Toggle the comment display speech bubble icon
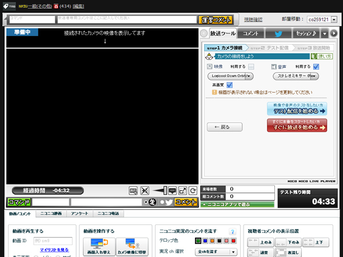Viewport: 343px width, 257px height. click(x=172, y=190)
